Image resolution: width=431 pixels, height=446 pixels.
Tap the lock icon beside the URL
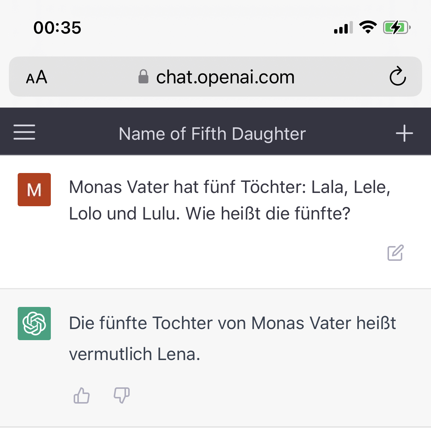click(x=143, y=77)
